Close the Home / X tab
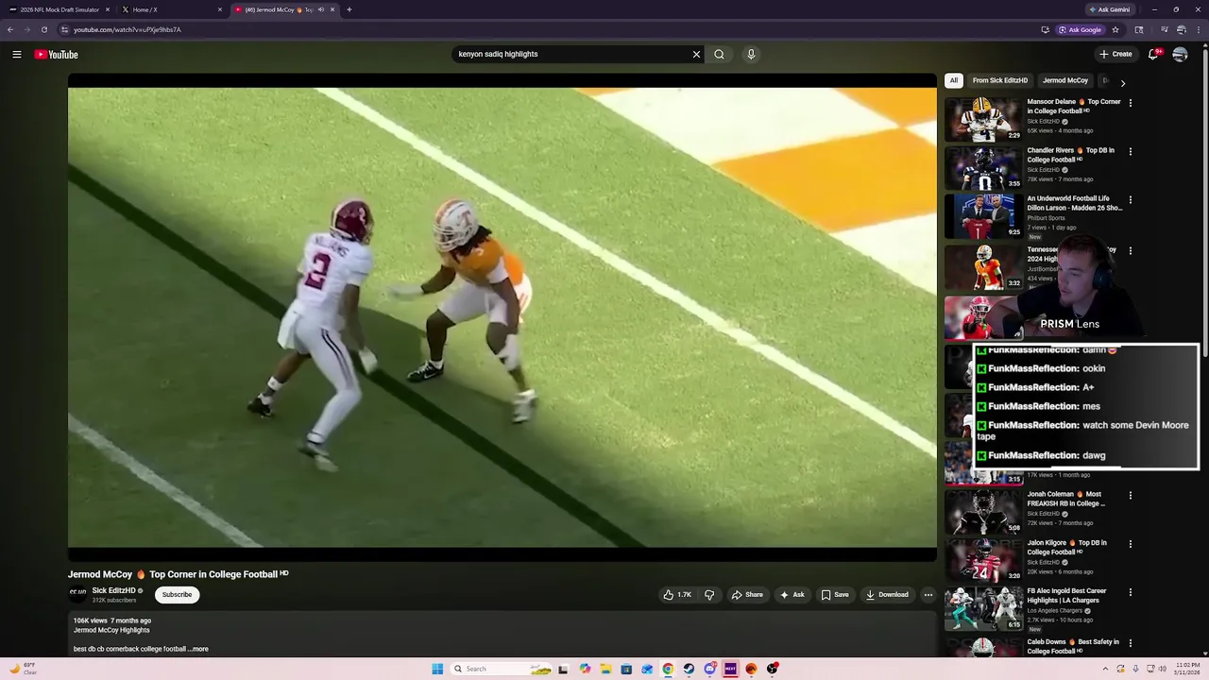Image resolution: width=1209 pixels, height=680 pixels. coord(220,9)
